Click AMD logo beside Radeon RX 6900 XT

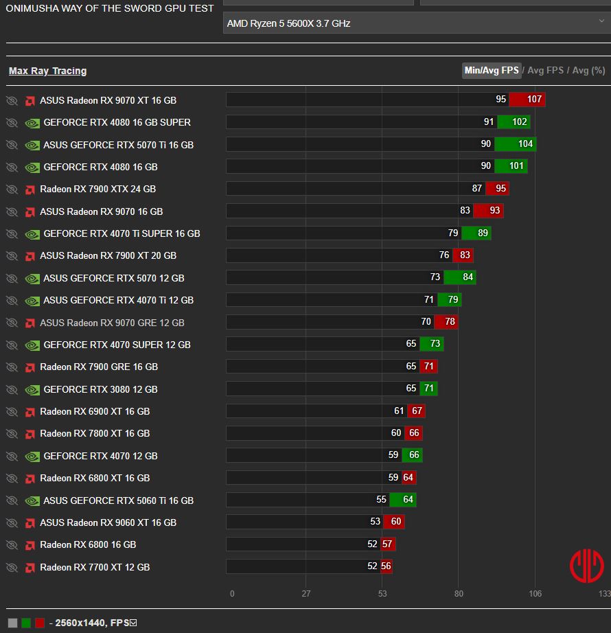click(30, 412)
